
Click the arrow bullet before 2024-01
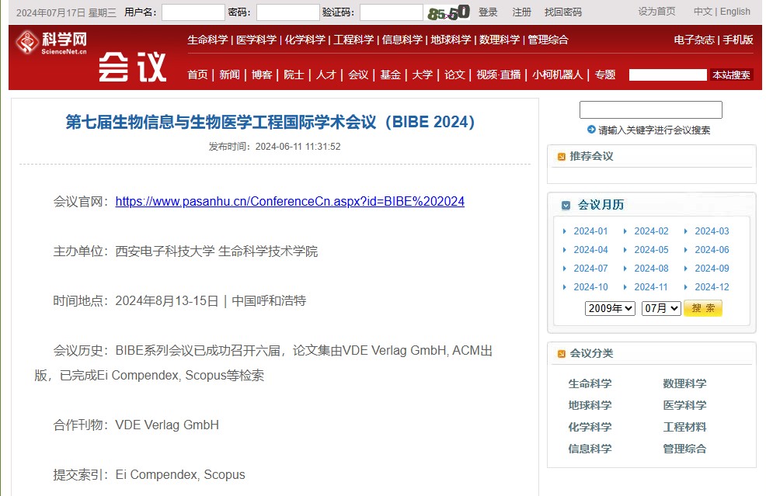pyautogui.click(x=565, y=231)
